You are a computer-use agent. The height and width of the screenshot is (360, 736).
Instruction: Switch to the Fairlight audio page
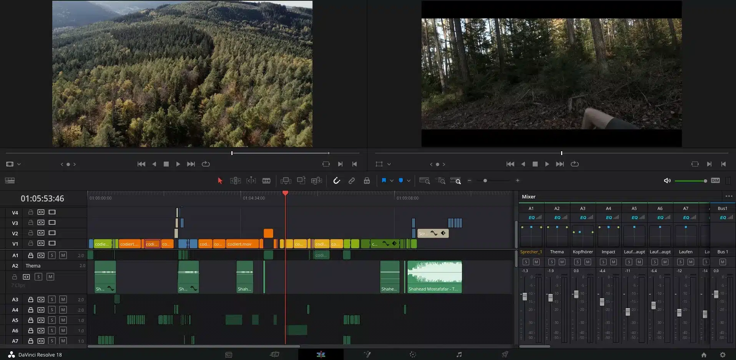point(459,354)
